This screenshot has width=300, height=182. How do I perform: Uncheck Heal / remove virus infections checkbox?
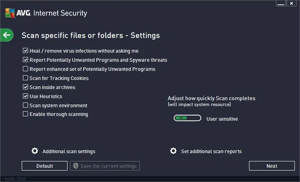coord(25,51)
